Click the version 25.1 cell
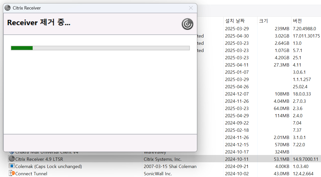 tap(297, 57)
